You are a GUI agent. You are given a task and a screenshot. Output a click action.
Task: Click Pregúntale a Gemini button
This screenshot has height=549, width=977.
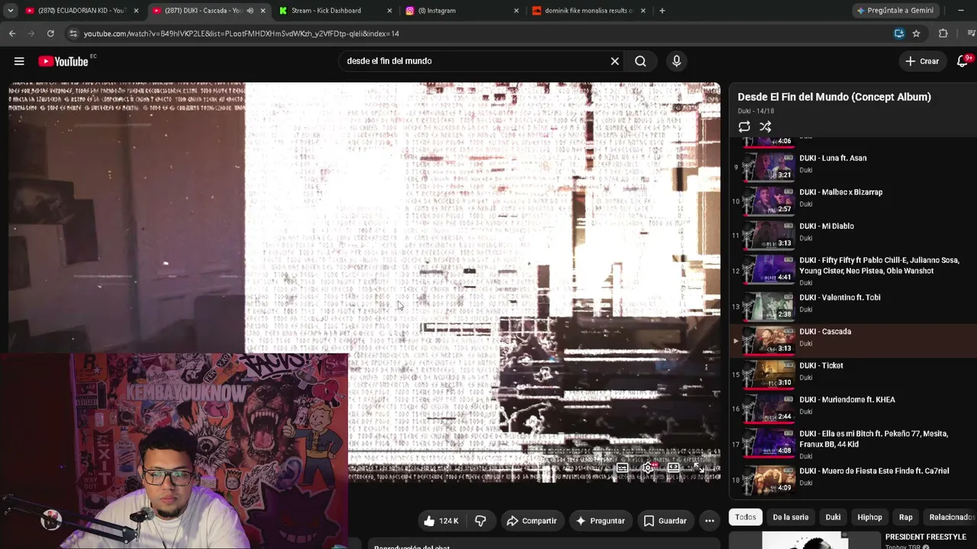pyautogui.click(x=895, y=11)
